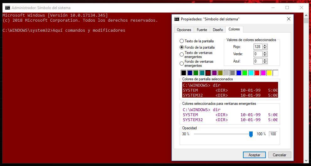Click the Rojo value field
The width and height of the screenshot is (311, 166).
(x=258, y=47)
